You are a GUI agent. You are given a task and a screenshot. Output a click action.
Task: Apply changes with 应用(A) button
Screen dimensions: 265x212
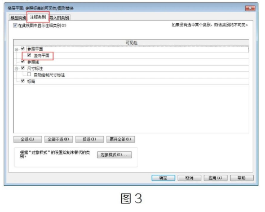215,178
